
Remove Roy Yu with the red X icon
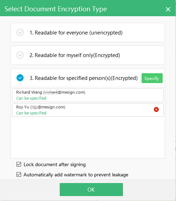point(156,109)
